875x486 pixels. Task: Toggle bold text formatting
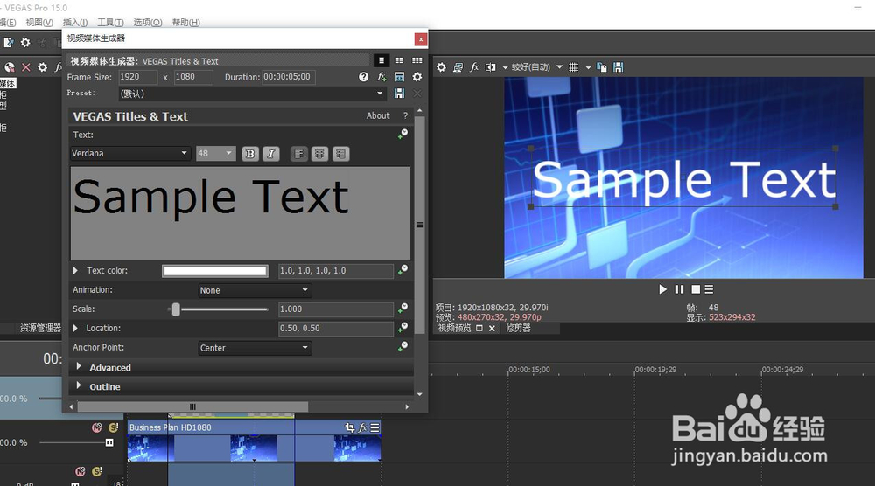(250, 154)
